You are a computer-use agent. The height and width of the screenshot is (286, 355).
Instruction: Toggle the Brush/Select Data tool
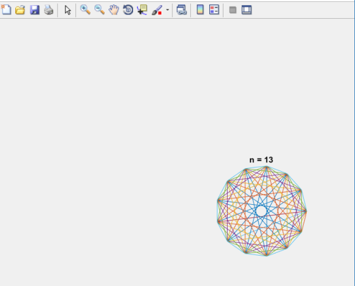click(x=157, y=10)
